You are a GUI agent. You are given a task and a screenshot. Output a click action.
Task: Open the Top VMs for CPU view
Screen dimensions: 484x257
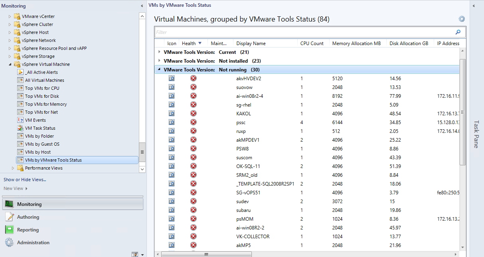point(42,88)
